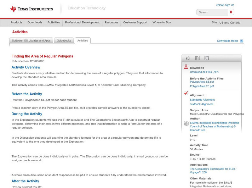The image size is (252, 188).
Task: Open the Activities navigation menu
Action: pos(54,22)
